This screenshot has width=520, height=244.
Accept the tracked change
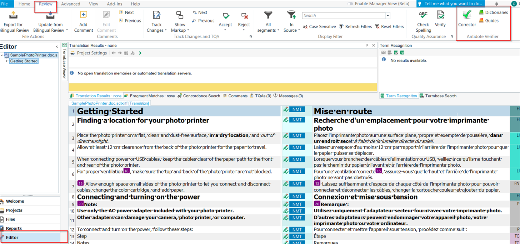pyautogui.click(x=225, y=20)
